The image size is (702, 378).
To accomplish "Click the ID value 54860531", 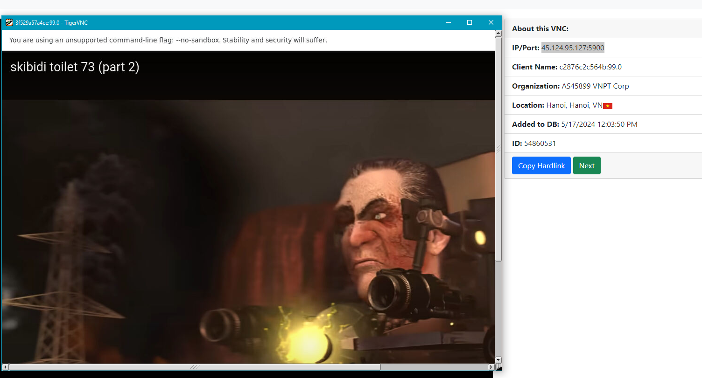I will point(540,143).
